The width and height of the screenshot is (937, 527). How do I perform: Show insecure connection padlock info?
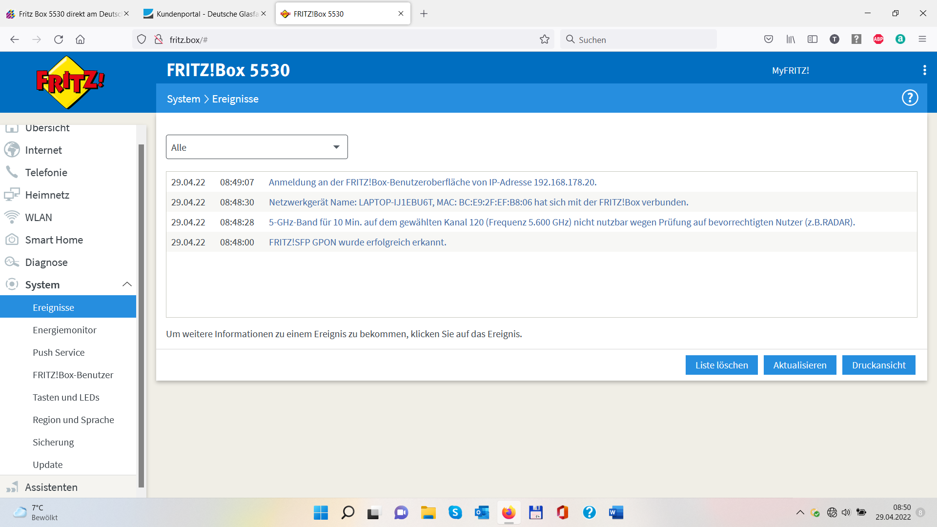159,40
